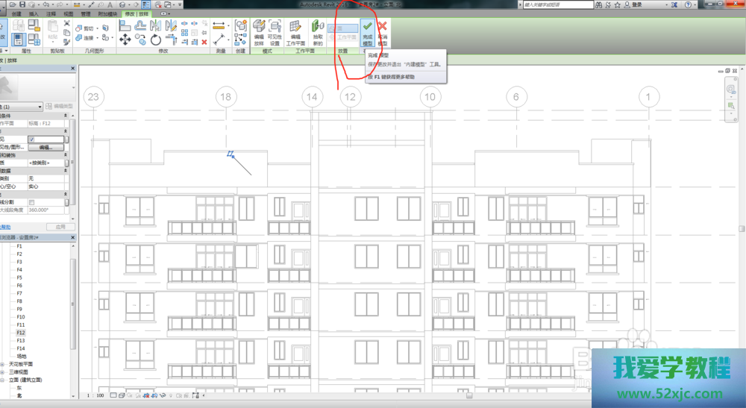
Task: Open Visibility Settings in the ribbon
Action: click(x=275, y=34)
